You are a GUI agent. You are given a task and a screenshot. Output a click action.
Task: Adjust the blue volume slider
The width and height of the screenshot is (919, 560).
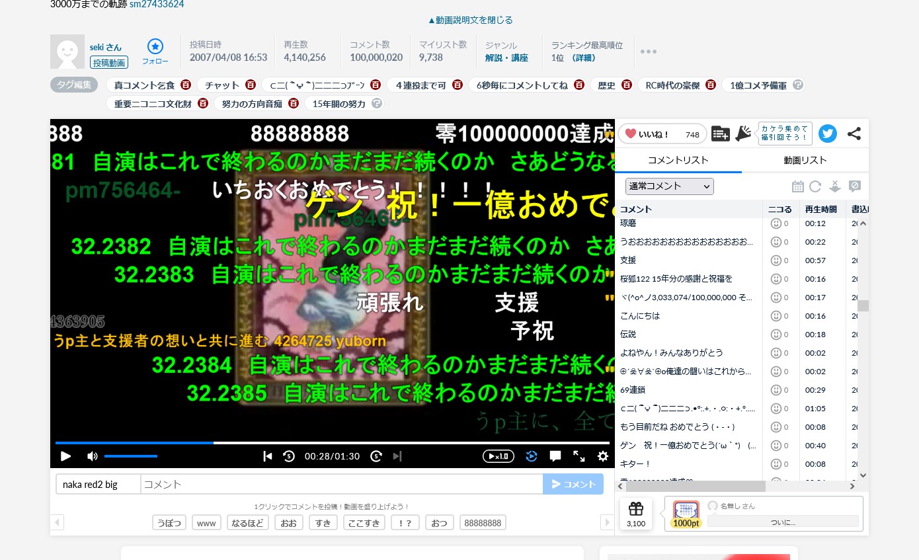pos(131,456)
